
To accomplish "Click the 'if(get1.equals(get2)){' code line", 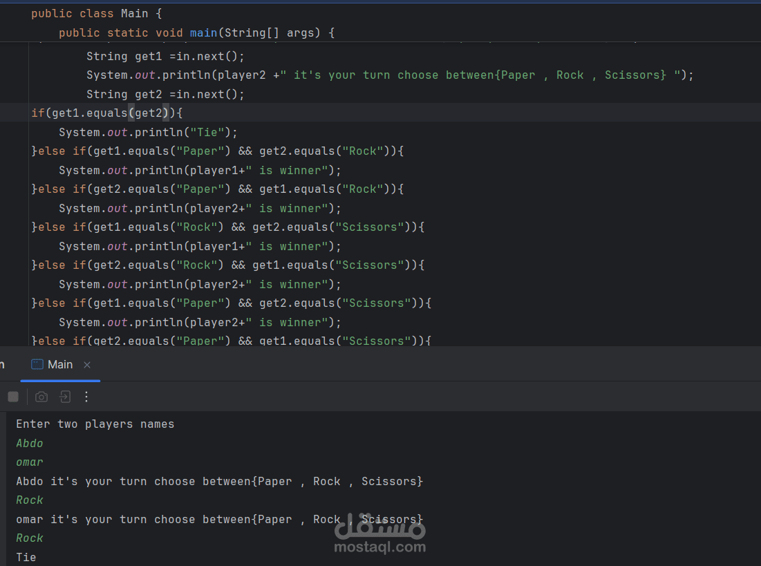I will 106,113.
